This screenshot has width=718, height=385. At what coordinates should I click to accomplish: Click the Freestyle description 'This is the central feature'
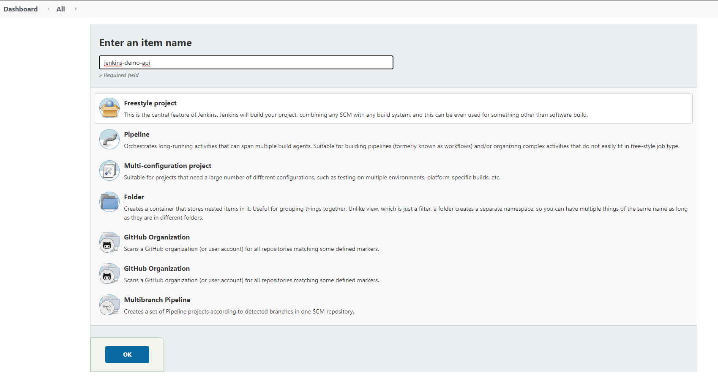click(x=356, y=115)
